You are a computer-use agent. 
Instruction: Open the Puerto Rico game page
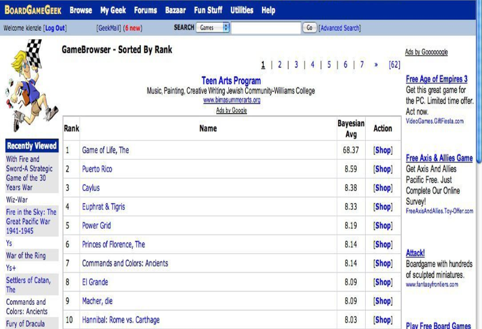(97, 169)
